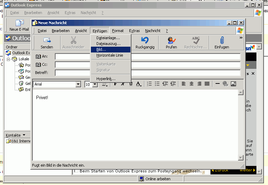Select the Posteingang inbox folder icon

pyautogui.click(x=21, y=65)
